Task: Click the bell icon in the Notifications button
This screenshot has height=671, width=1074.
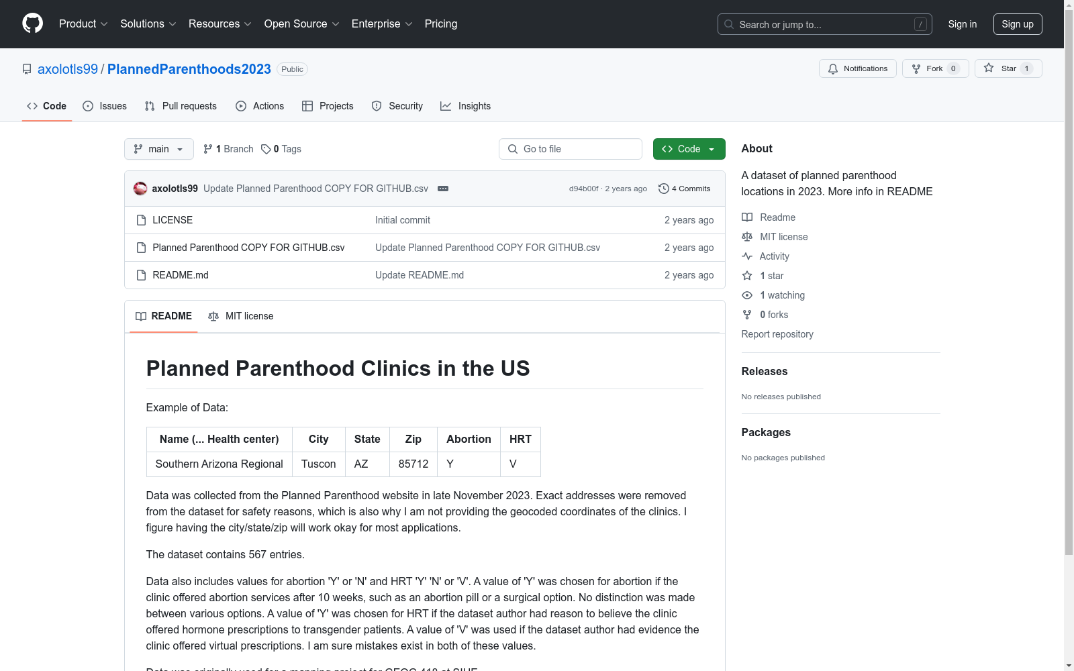Action: 833,68
